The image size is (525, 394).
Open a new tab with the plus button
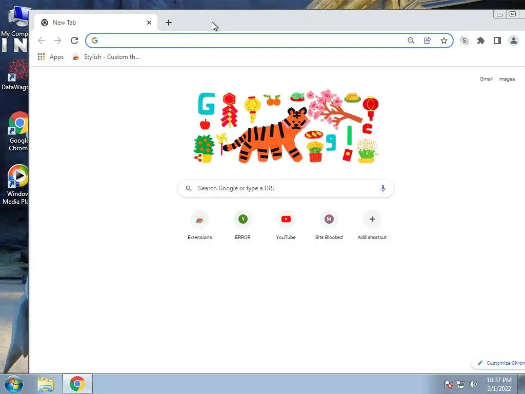tap(169, 23)
